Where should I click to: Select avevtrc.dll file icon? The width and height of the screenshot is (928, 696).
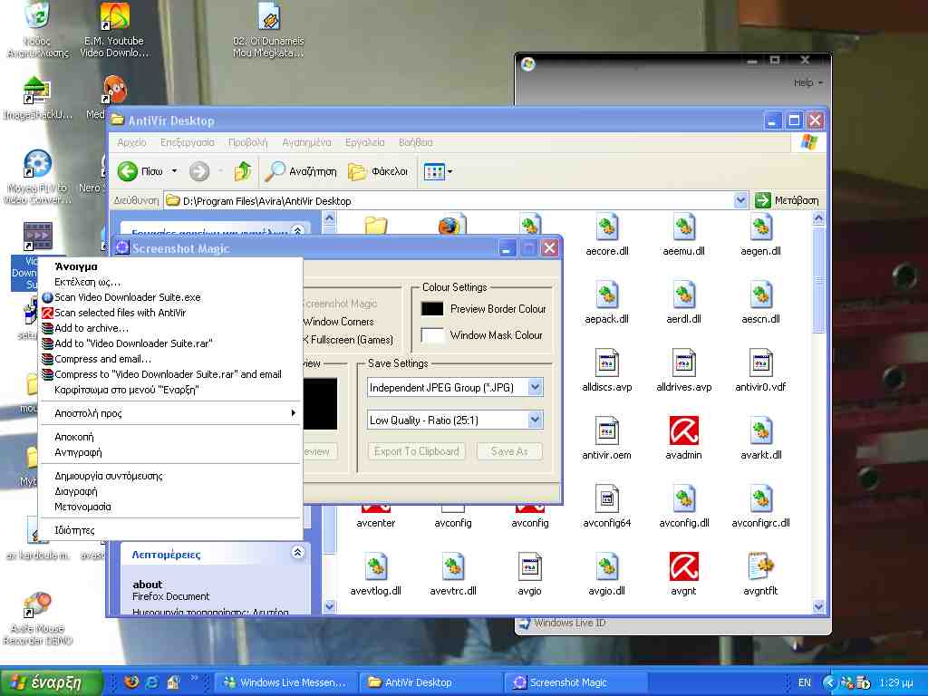[x=453, y=566]
